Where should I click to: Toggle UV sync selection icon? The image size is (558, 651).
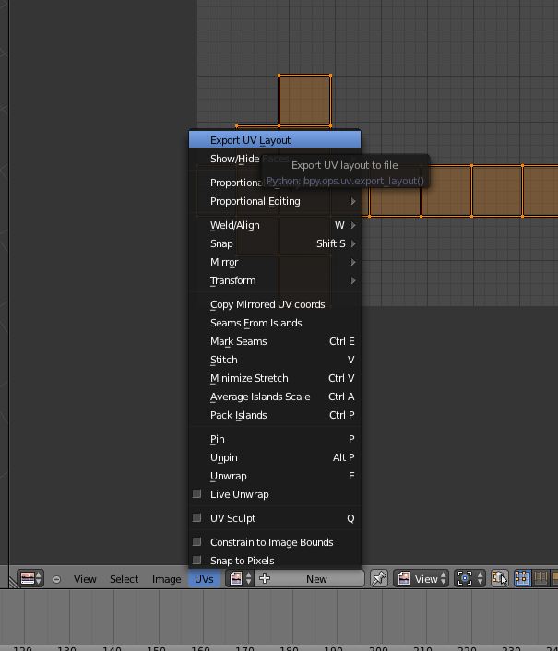(x=500, y=578)
